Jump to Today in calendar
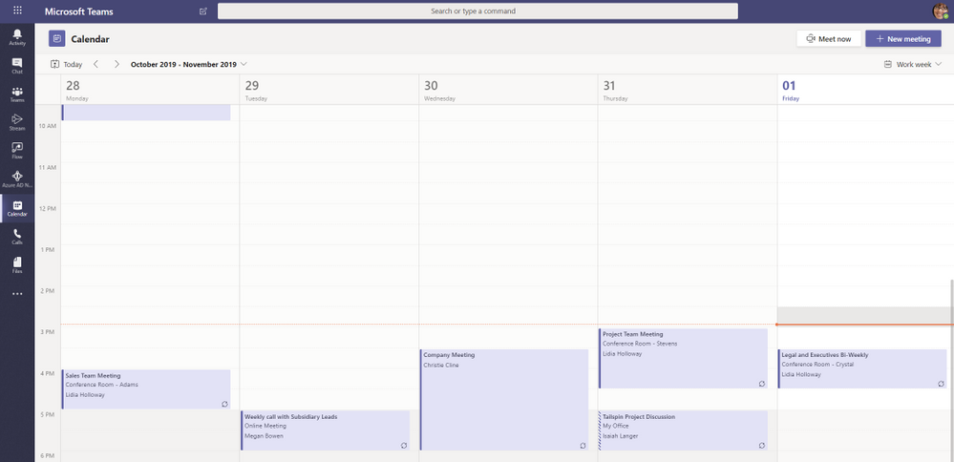The image size is (954, 462). (66, 64)
